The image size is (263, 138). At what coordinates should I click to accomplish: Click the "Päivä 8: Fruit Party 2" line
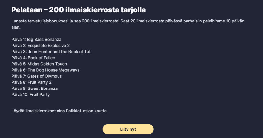tap(32, 82)
